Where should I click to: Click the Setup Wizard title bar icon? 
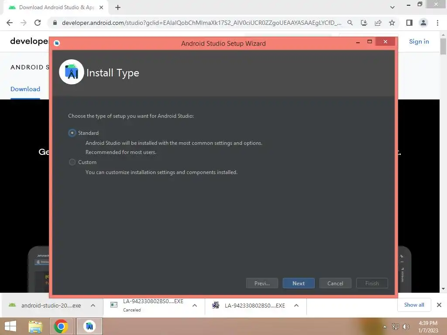click(x=57, y=43)
